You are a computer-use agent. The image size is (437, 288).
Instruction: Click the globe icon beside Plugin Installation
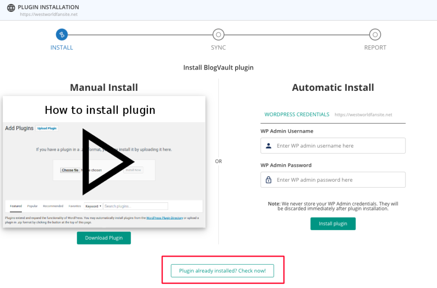click(x=11, y=8)
